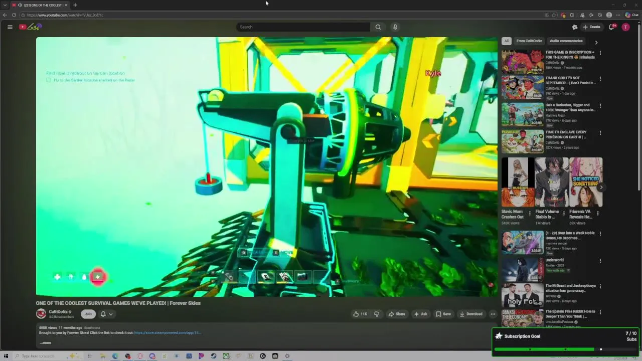Go to the YouTube home logo
642x361 pixels.
[30, 27]
